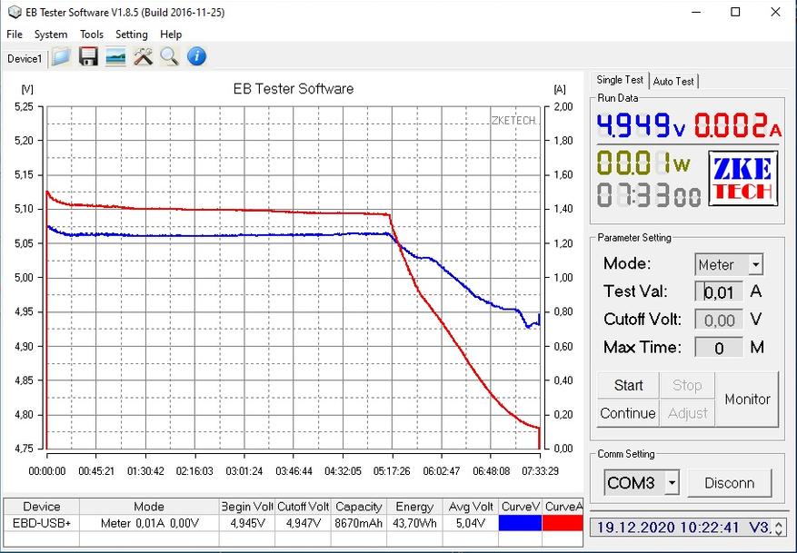The height and width of the screenshot is (553, 797).
Task: Click the magnifying glass search icon
Action: (x=170, y=56)
